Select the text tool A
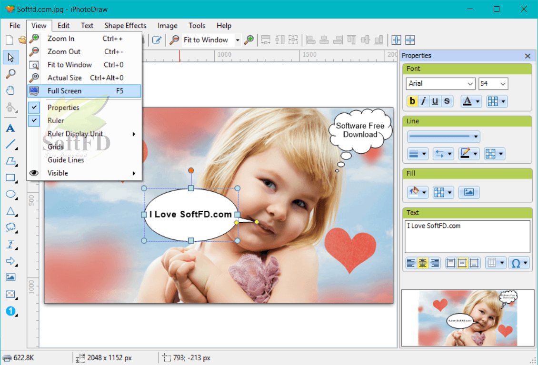538x365 pixels. pyautogui.click(x=10, y=128)
